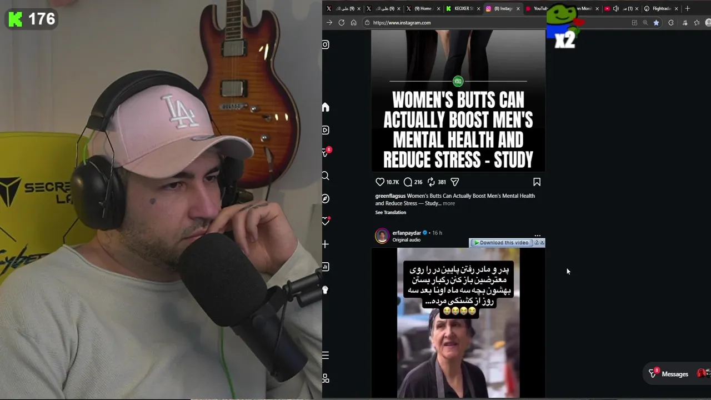Viewport: 711px width, 400px height.
Task: Click the browser forward arrow
Action: pyautogui.click(x=329, y=23)
